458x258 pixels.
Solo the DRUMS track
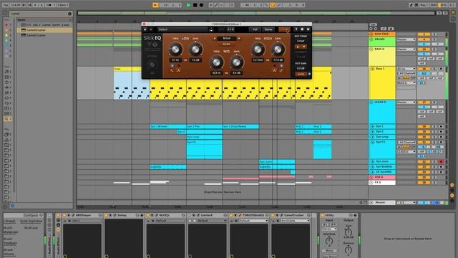[434, 39]
